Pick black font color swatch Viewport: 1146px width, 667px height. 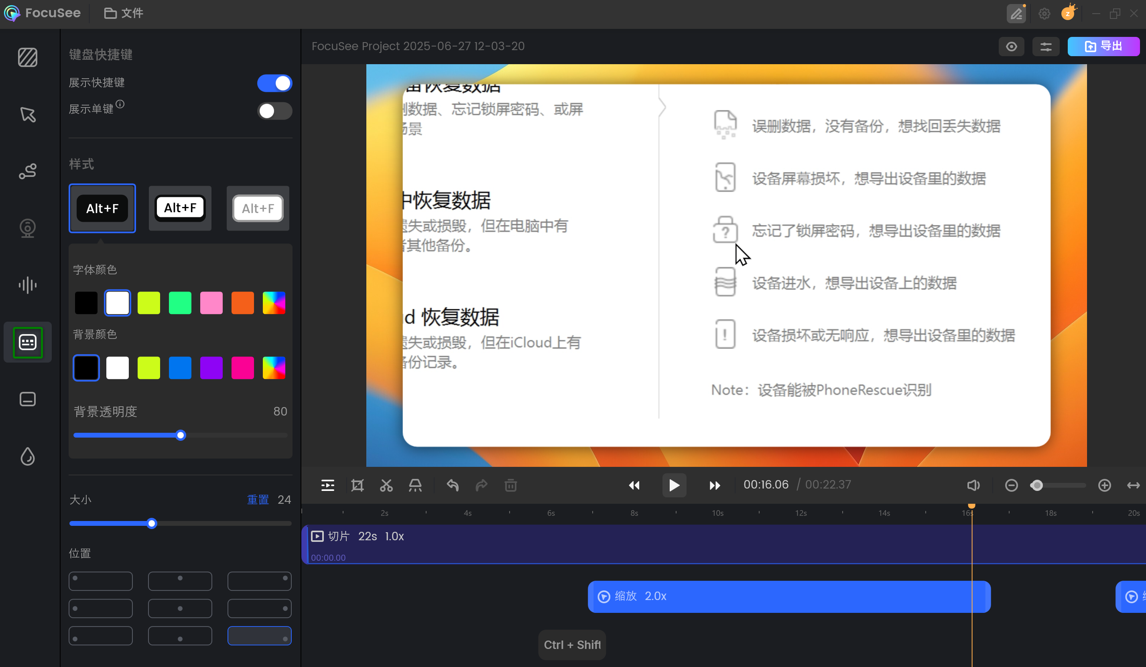[x=86, y=303]
